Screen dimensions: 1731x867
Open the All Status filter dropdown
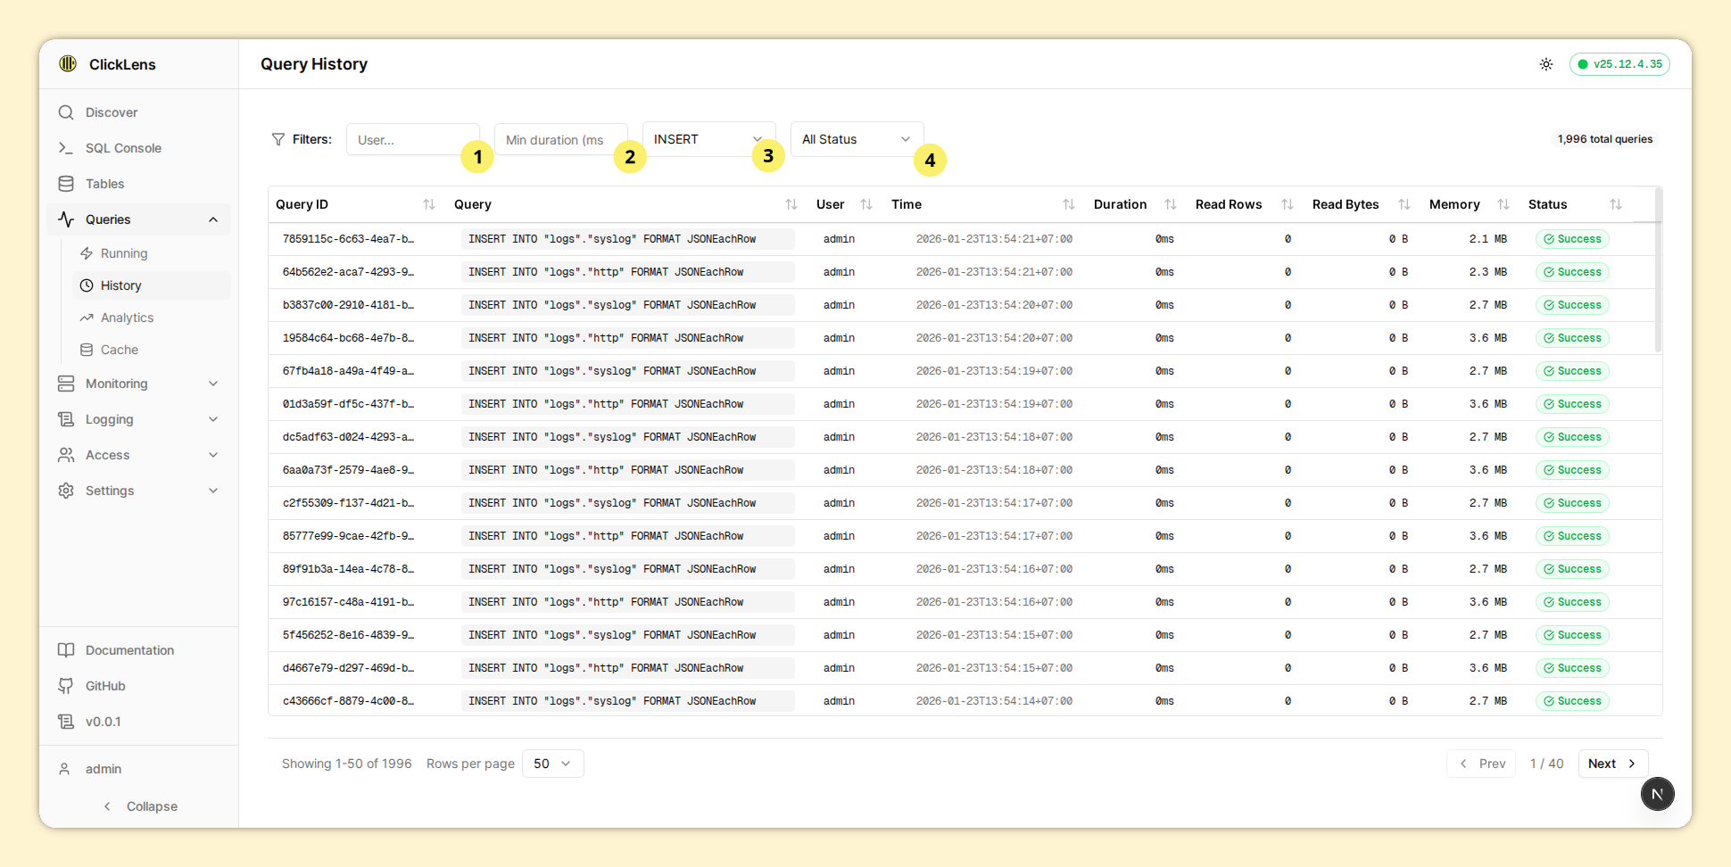(x=856, y=139)
